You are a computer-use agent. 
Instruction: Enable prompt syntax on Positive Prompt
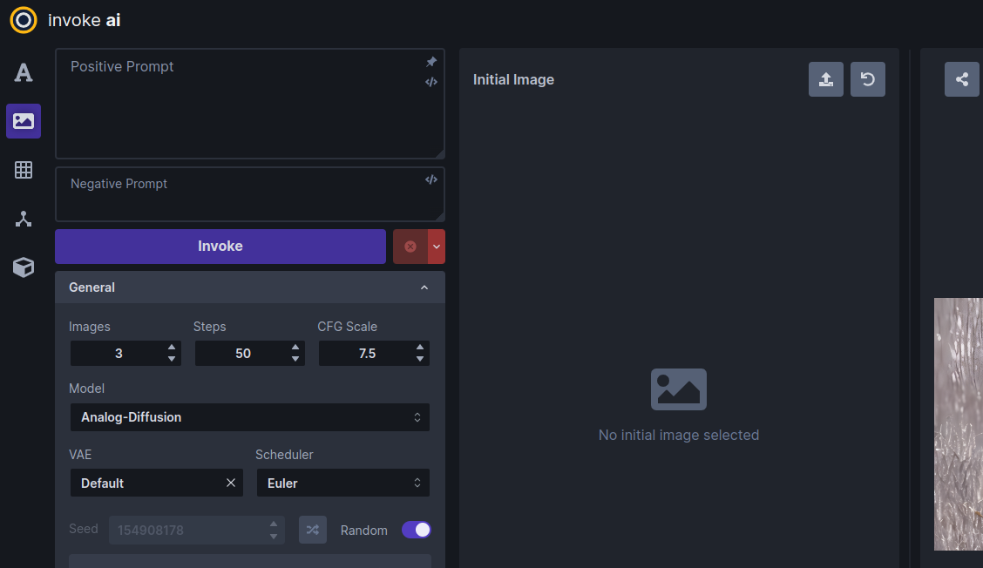click(430, 82)
